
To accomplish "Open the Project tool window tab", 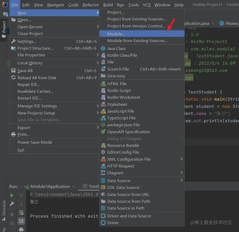I will (4, 30).
